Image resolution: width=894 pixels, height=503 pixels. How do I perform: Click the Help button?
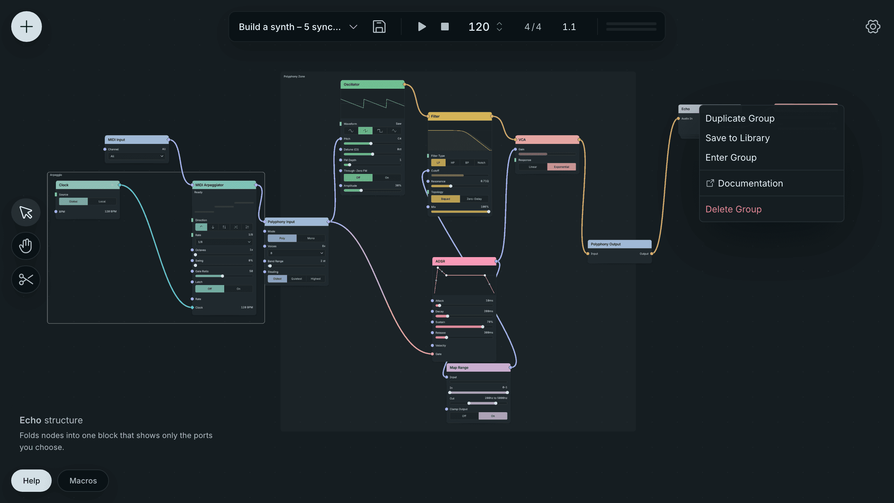click(31, 481)
